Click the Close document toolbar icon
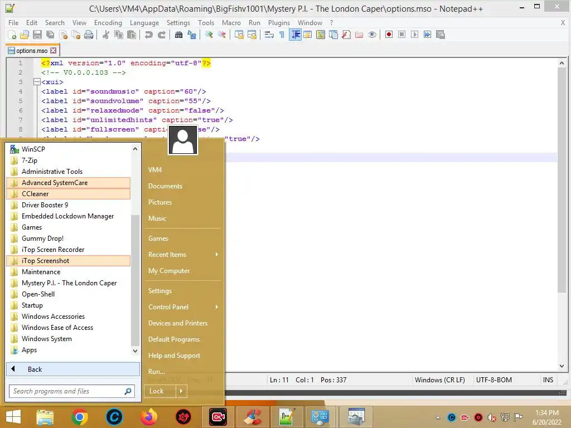 tap(63, 35)
